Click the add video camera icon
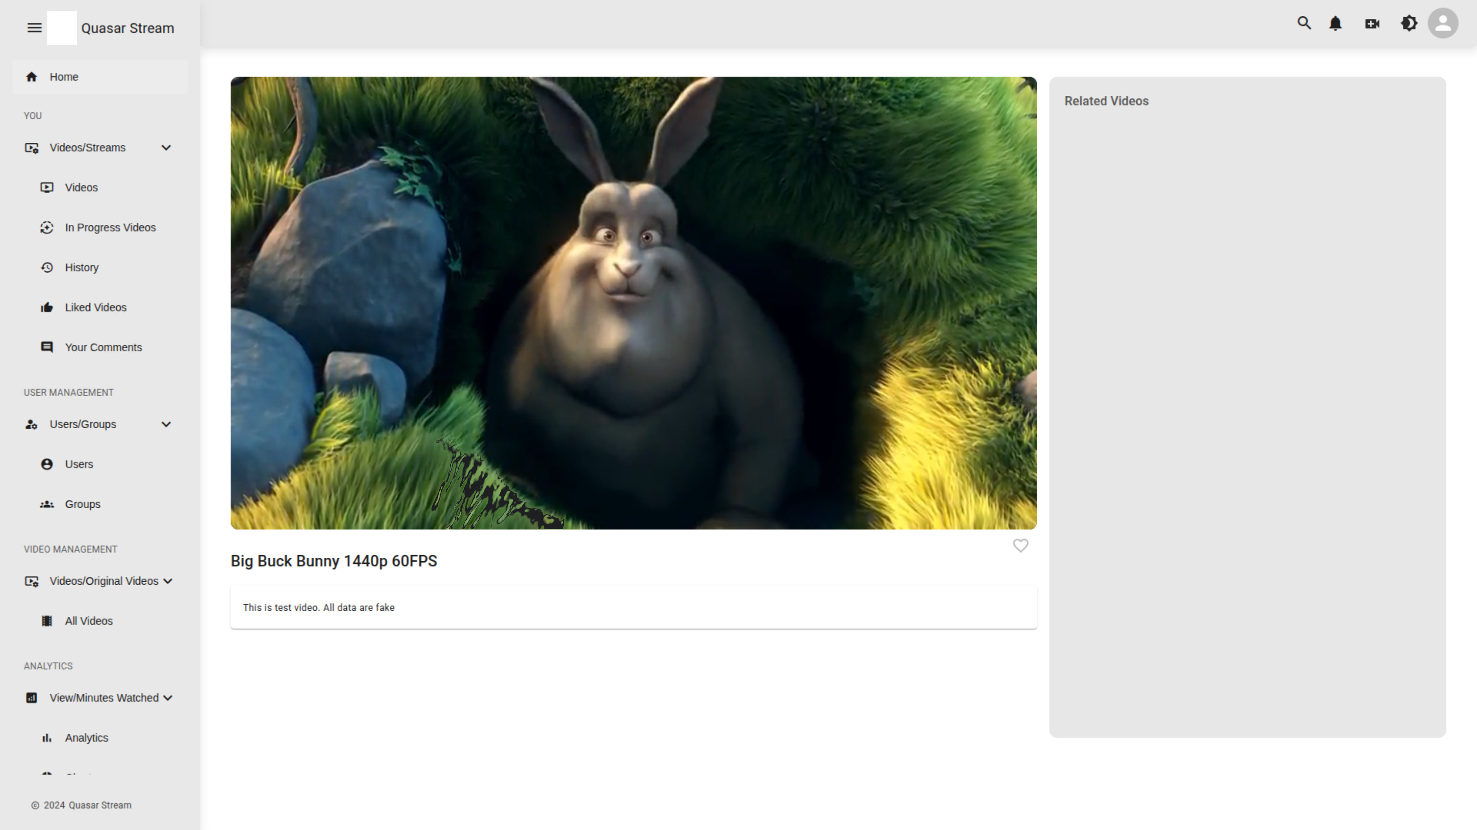Screen dimensions: 1477x830 click(1372, 23)
